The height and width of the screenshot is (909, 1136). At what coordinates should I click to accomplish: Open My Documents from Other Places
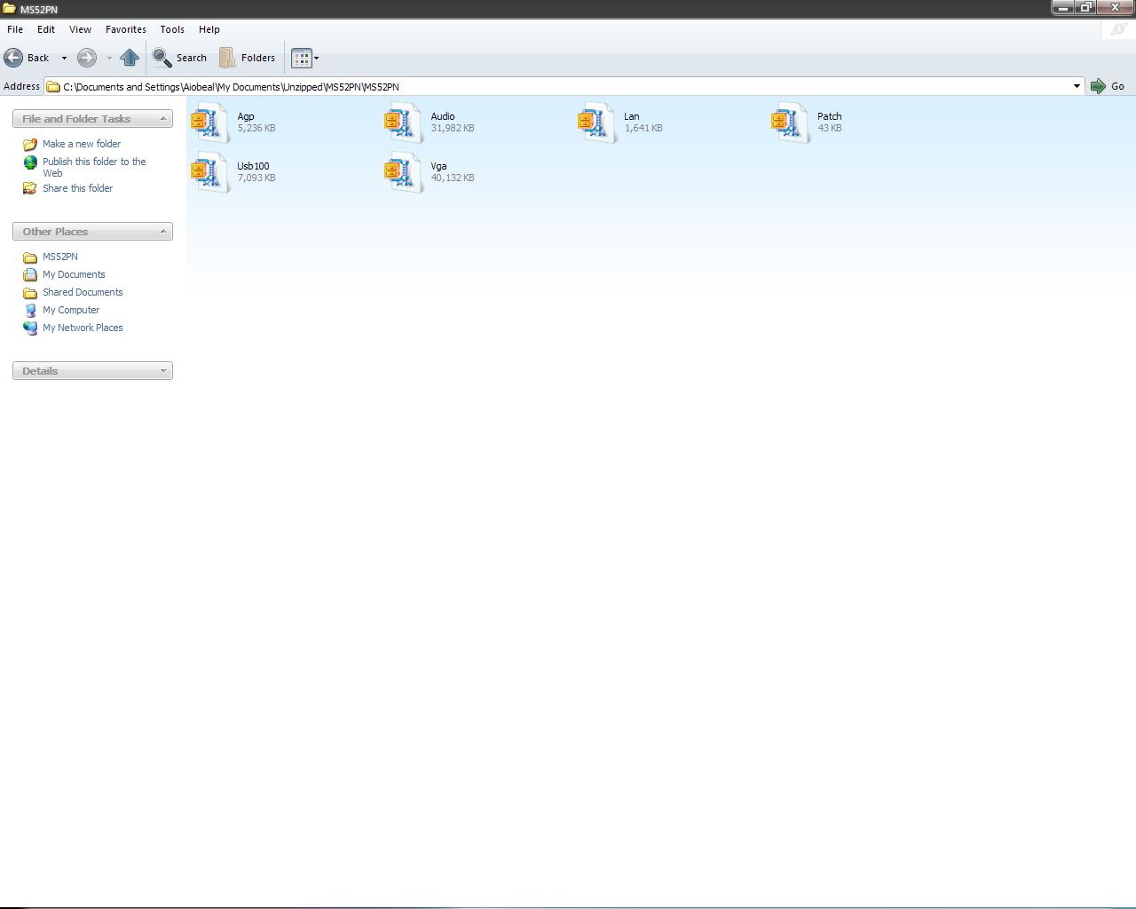[x=74, y=274]
